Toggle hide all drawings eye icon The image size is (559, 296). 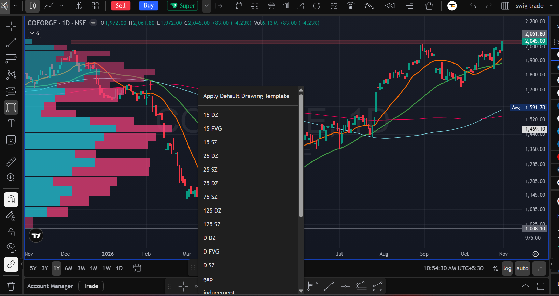pyautogui.click(x=11, y=248)
